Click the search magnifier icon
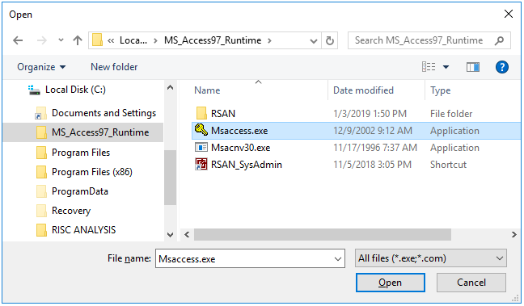This screenshot has height=306, width=524. (x=499, y=40)
